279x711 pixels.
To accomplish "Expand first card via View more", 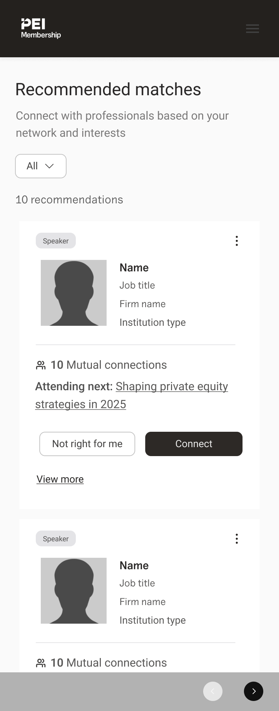I will pyautogui.click(x=60, y=479).
